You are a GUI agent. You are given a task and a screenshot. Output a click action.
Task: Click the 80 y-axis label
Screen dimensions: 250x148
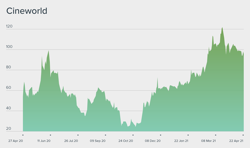tap(9, 67)
